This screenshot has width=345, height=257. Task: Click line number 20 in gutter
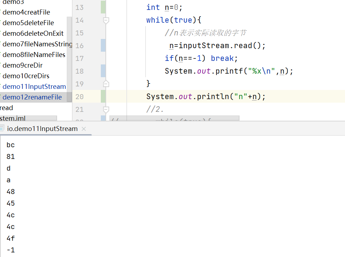click(x=80, y=97)
